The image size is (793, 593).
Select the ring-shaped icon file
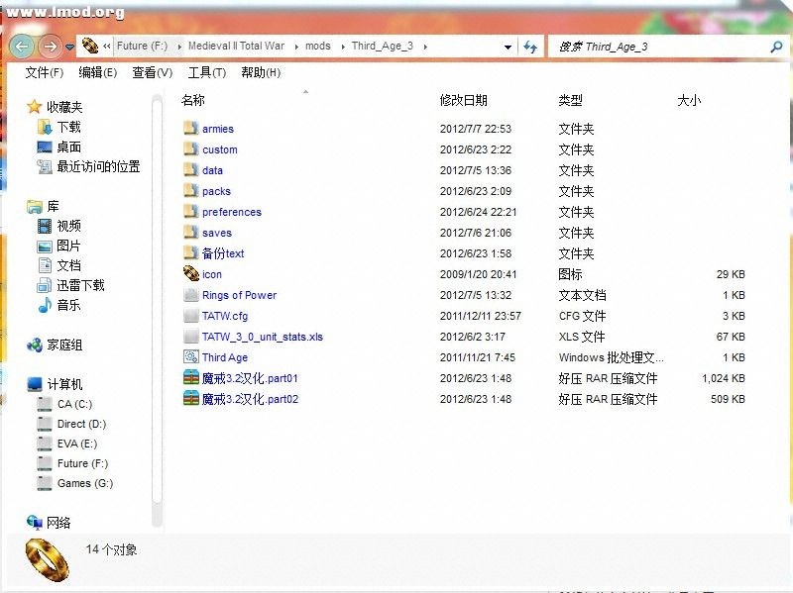click(211, 274)
